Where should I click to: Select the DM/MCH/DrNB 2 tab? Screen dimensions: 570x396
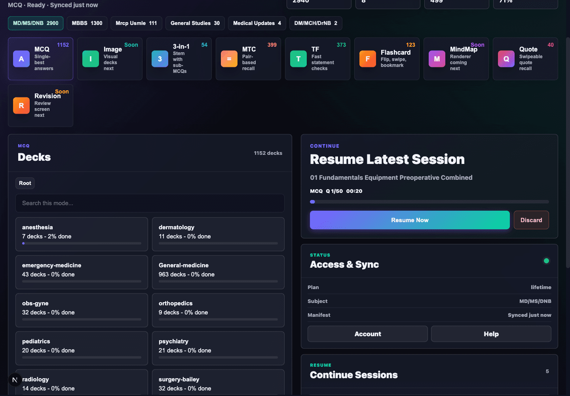(316, 23)
